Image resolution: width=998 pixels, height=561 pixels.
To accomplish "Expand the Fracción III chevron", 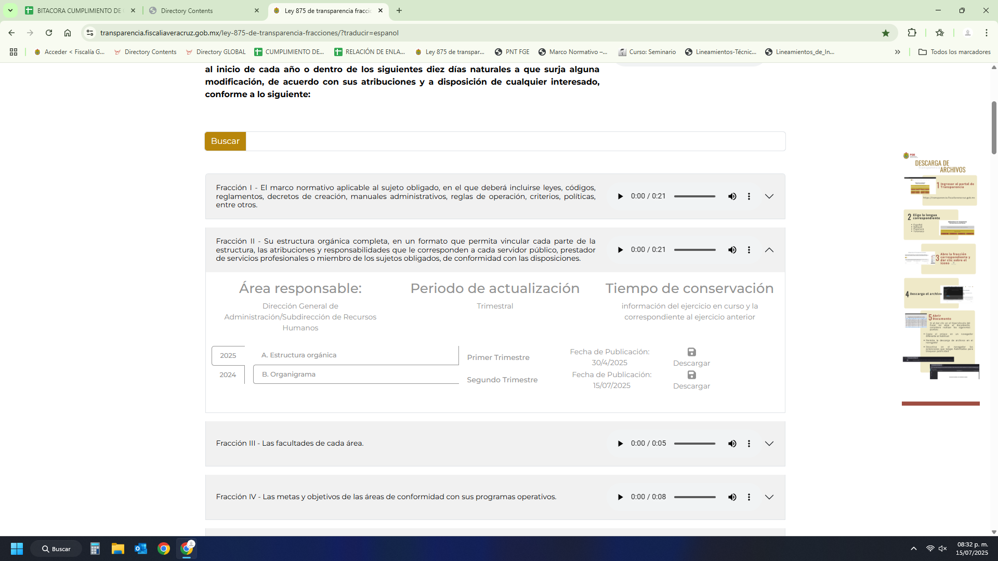I will (769, 444).
